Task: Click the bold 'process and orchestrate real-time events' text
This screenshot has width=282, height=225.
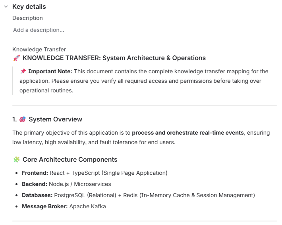Action: pyautogui.click(x=188, y=133)
